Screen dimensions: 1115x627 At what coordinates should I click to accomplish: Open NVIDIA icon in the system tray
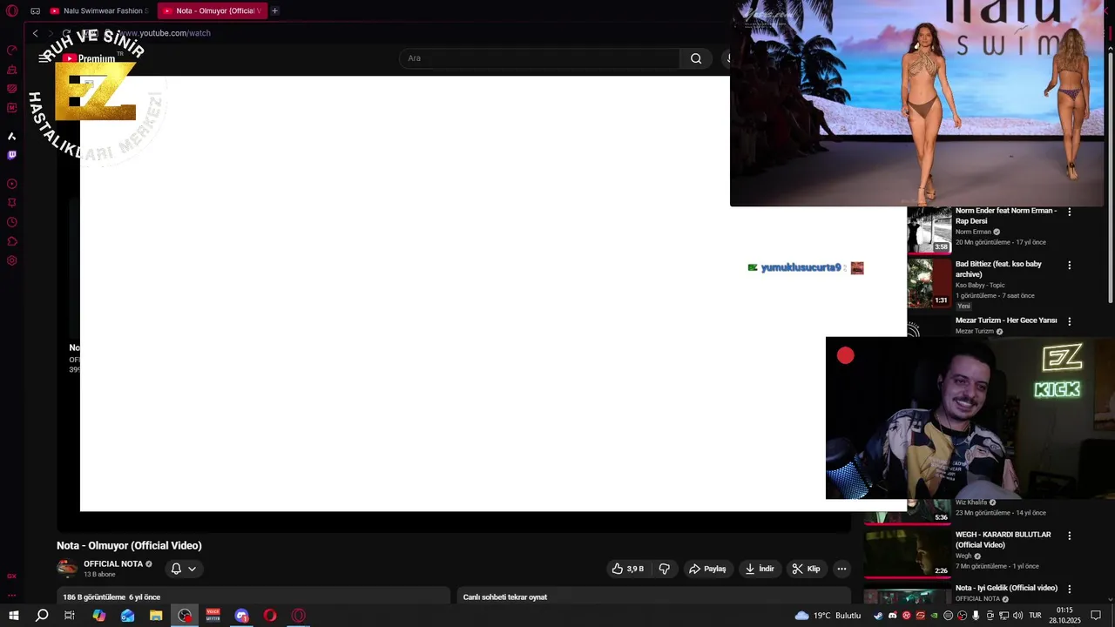[934, 616]
